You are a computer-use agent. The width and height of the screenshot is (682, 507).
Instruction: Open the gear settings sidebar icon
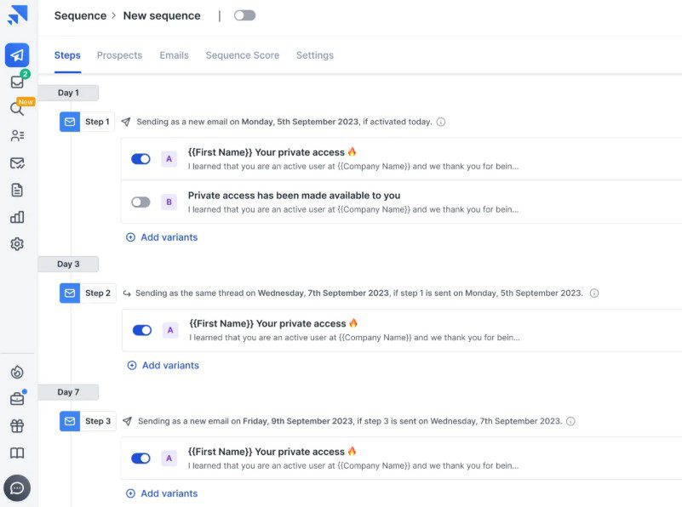[17, 244]
